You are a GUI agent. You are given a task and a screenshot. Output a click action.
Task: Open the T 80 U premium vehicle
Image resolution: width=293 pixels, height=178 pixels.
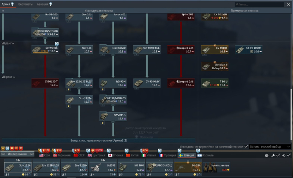click(x=215, y=83)
